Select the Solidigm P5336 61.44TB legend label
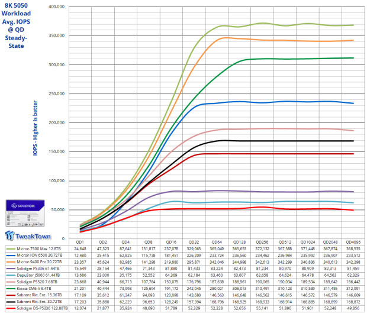 (x=38, y=269)
